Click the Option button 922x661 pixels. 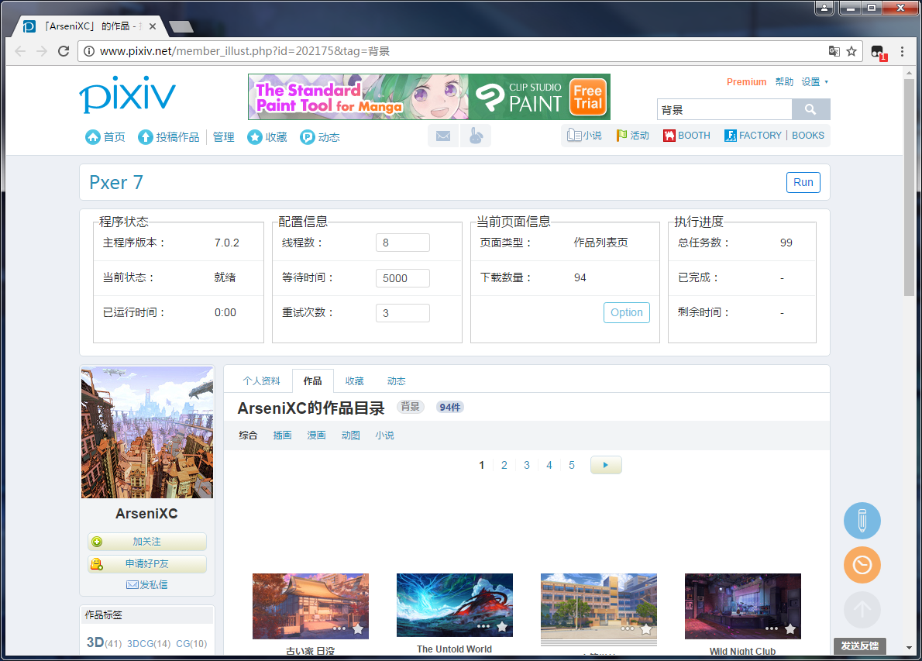[626, 312]
